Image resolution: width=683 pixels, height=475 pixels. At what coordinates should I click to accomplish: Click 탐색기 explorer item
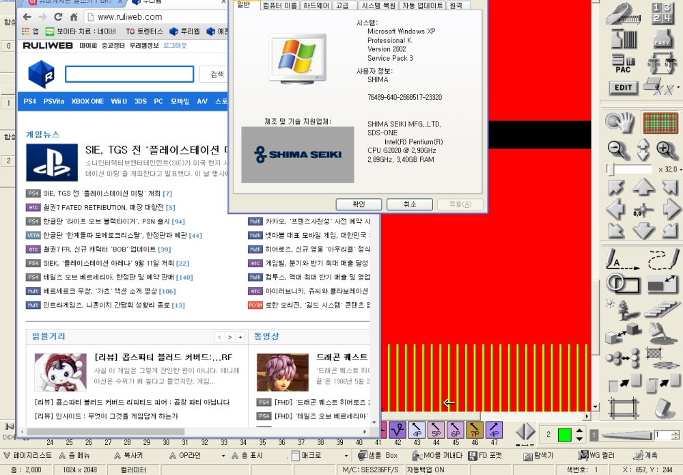[x=538, y=455]
